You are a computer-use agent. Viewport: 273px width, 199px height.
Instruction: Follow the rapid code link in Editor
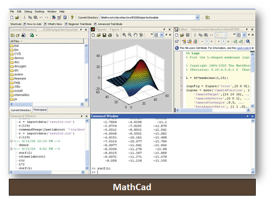244,48
